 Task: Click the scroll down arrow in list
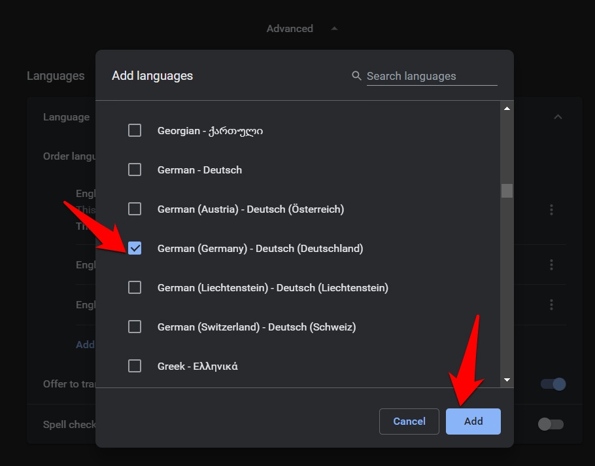[x=507, y=380]
